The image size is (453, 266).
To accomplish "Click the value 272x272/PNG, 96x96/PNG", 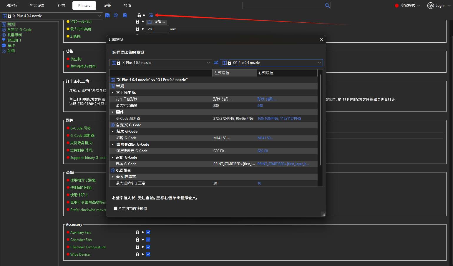I will tap(233, 119).
